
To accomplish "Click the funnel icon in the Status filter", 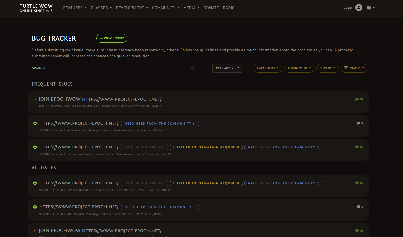I will (346, 68).
